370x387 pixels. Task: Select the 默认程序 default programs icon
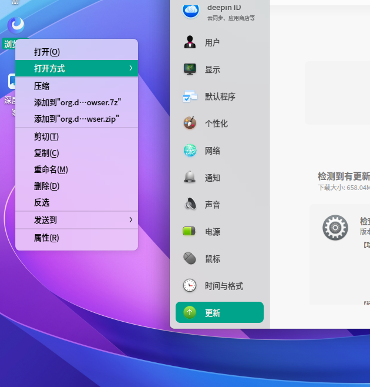click(x=190, y=96)
